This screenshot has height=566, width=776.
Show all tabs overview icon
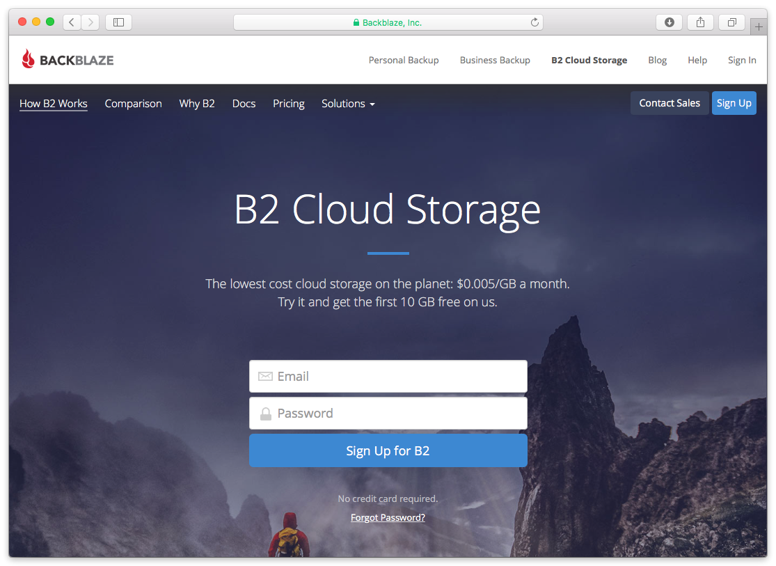[732, 22]
